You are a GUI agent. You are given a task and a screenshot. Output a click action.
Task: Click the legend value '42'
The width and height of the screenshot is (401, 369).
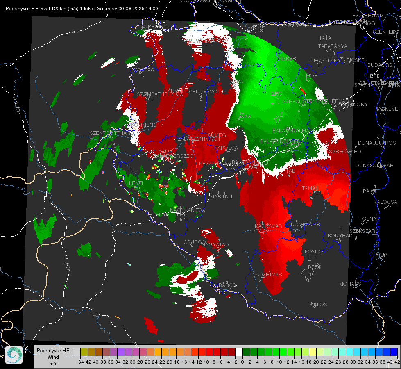[x=397, y=362]
